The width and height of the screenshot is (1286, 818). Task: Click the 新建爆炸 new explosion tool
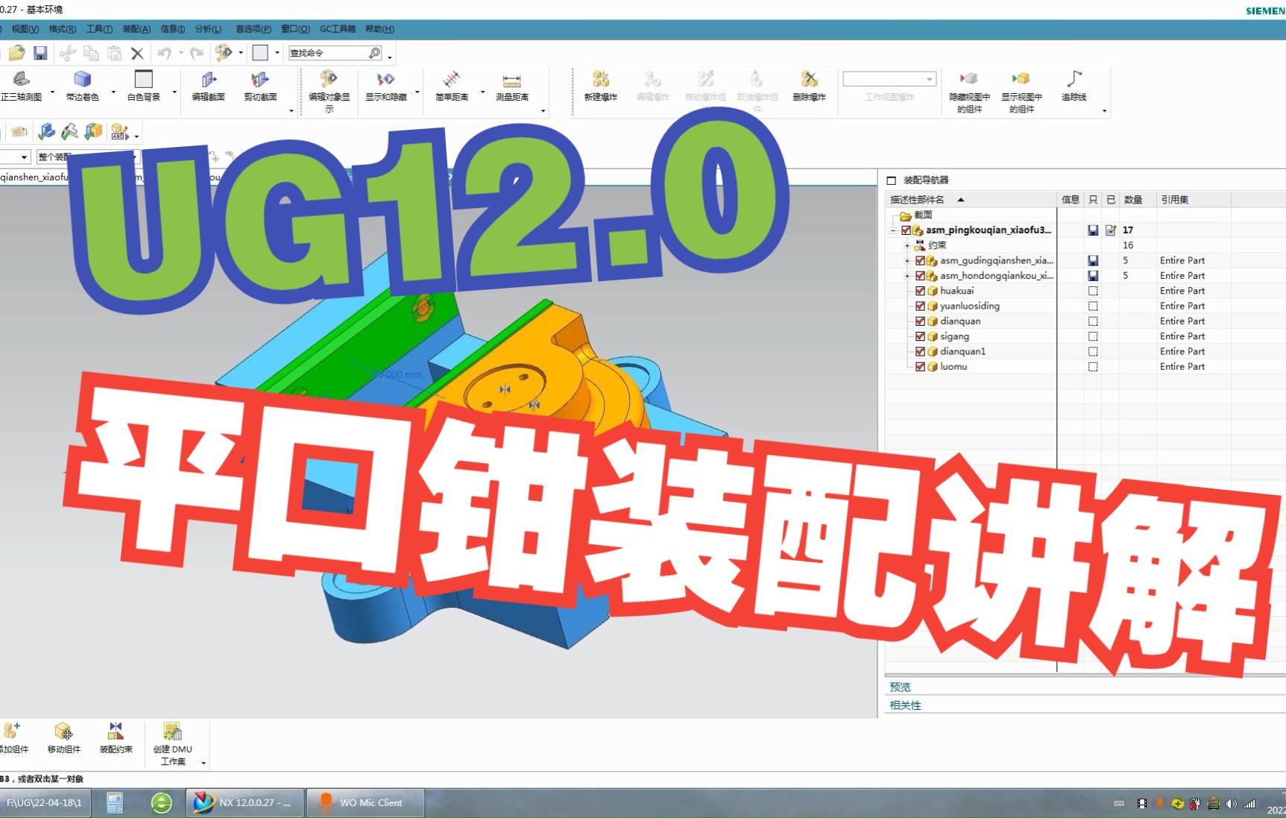[600, 86]
